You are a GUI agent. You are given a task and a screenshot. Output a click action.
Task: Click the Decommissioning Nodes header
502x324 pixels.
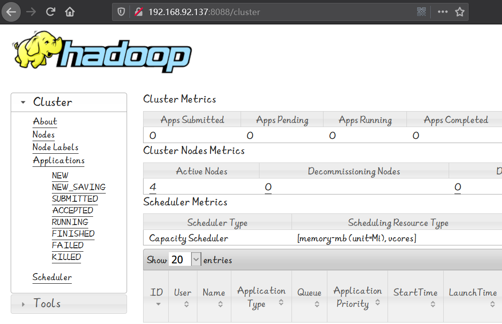point(354,171)
